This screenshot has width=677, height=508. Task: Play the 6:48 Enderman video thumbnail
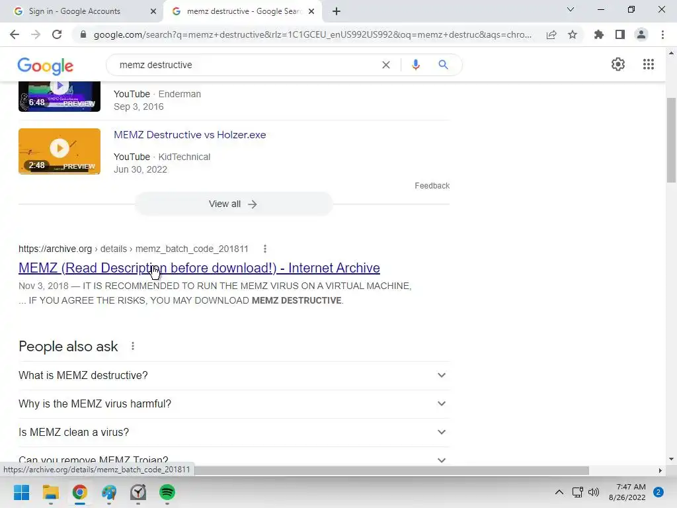(x=60, y=96)
